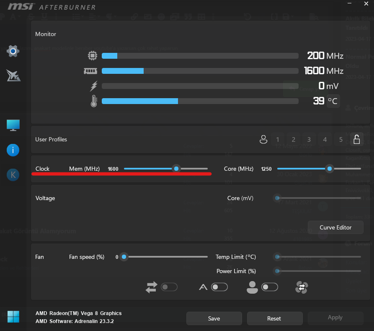Click the fighter jet icon in sidebar
Image resolution: width=374 pixels, height=331 pixels.
point(13,76)
